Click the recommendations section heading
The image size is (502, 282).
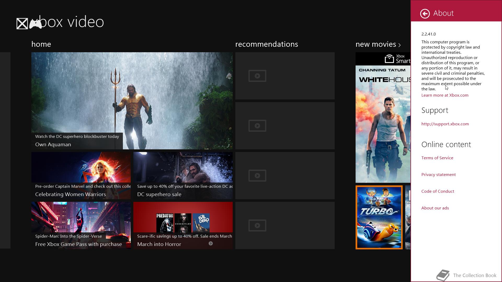267,44
